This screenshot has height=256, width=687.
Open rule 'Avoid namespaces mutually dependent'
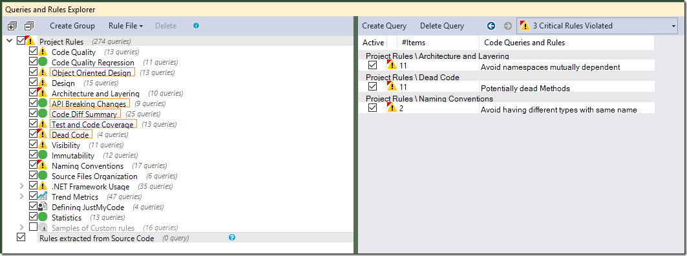pos(550,67)
